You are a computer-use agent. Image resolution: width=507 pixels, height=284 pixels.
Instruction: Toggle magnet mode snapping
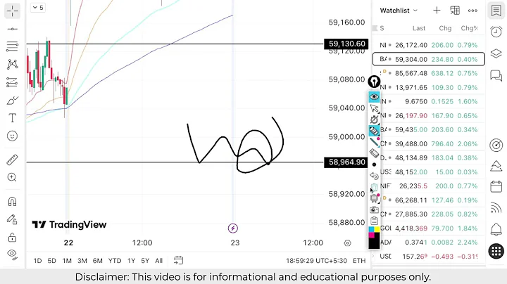click(12, 202)
